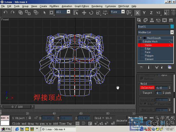Click the Use Pivot Point Center icon
This screenshot has width=176, height=132.
(129, 12)
